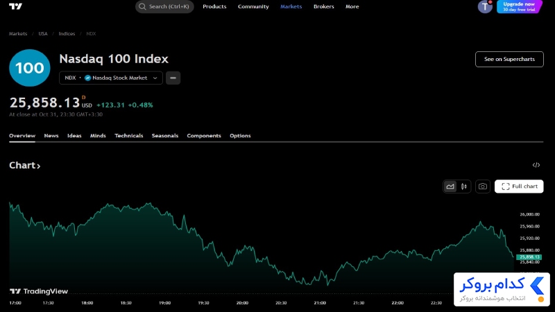Viewport: 555px width, 312px height.
Task: Click the Upgrade now button
Action: point(519,7)
